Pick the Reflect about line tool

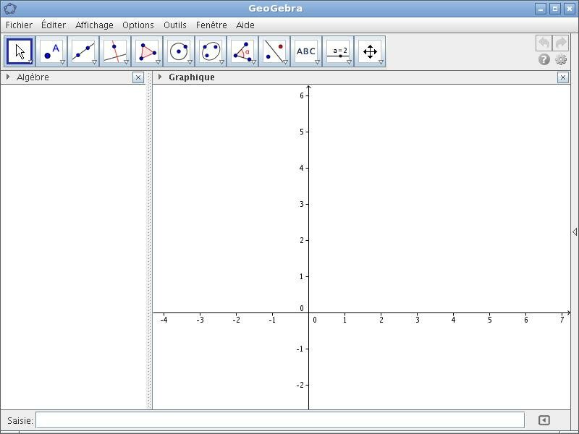274,51
